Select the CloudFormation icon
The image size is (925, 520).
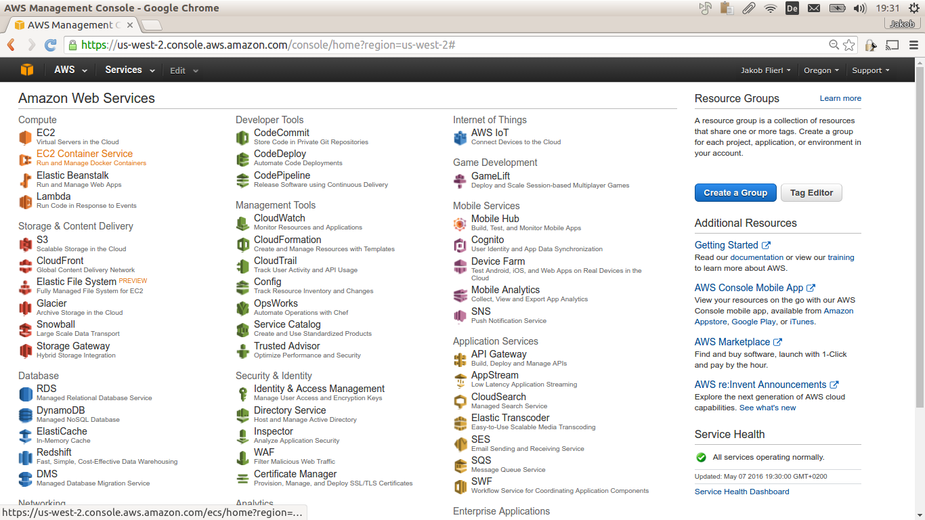coord(242,244)
